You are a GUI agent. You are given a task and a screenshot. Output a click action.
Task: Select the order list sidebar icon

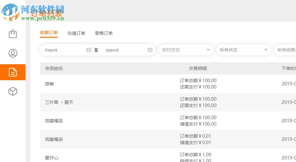point(13,72)
